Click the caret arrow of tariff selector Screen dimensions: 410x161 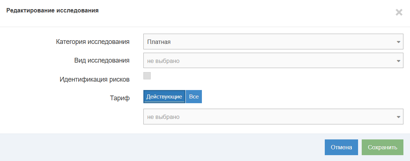coord(398,117)
